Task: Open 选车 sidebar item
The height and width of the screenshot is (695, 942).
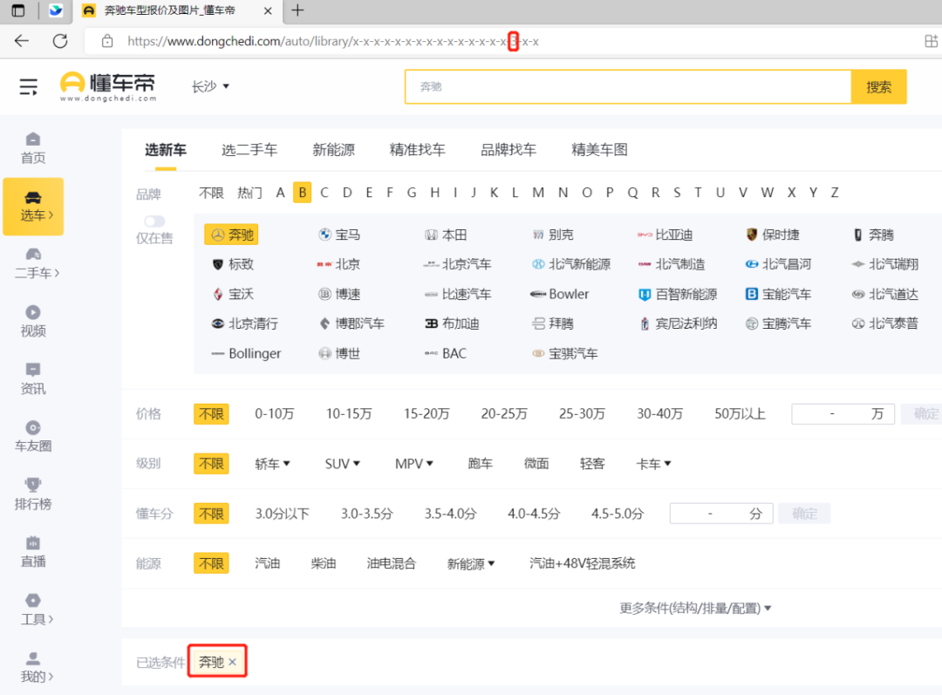Action: coord(33,206)
